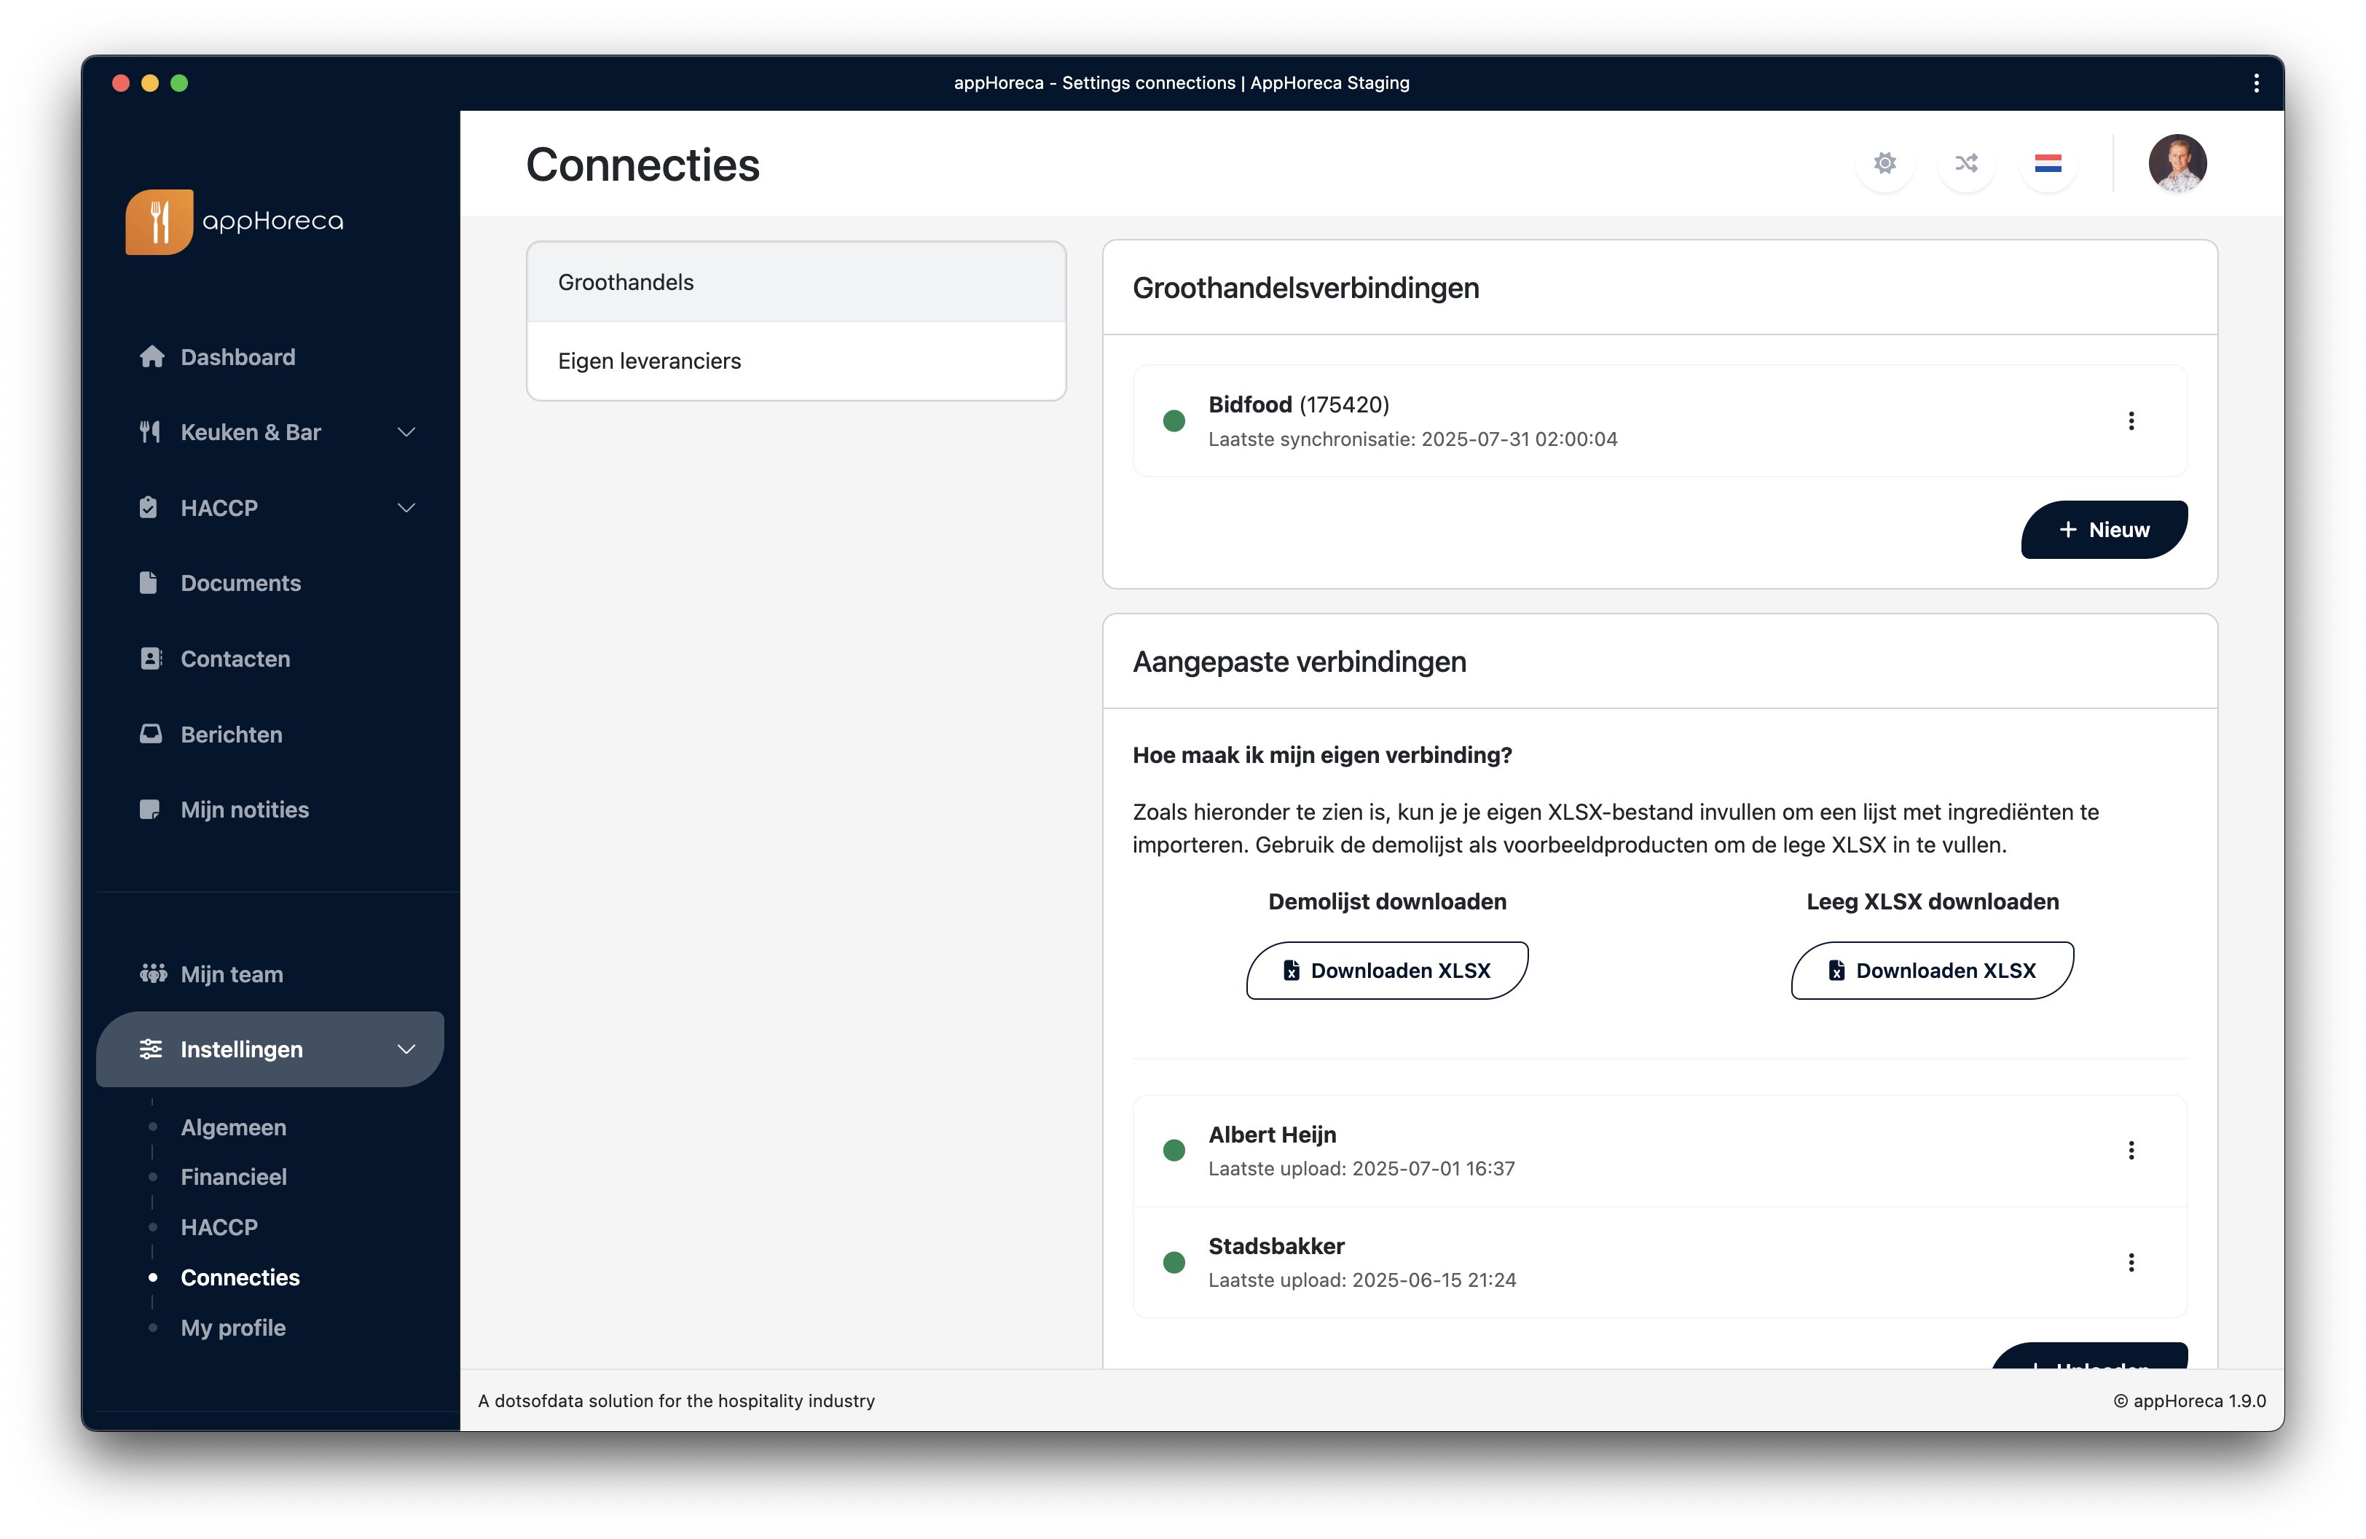Toggle dark mode with the sun icon
Viewport: 2366px width, 1539px height.
point(1884,163)
